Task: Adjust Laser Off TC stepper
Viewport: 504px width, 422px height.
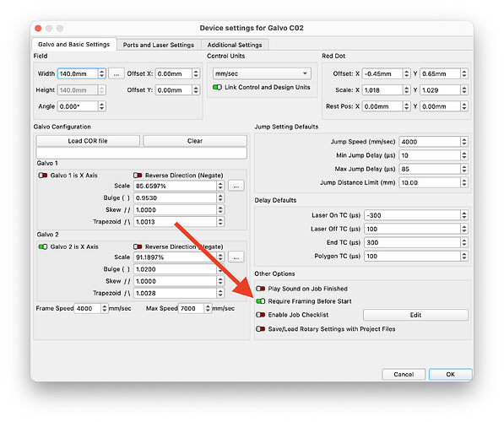Action: (464, 229)
